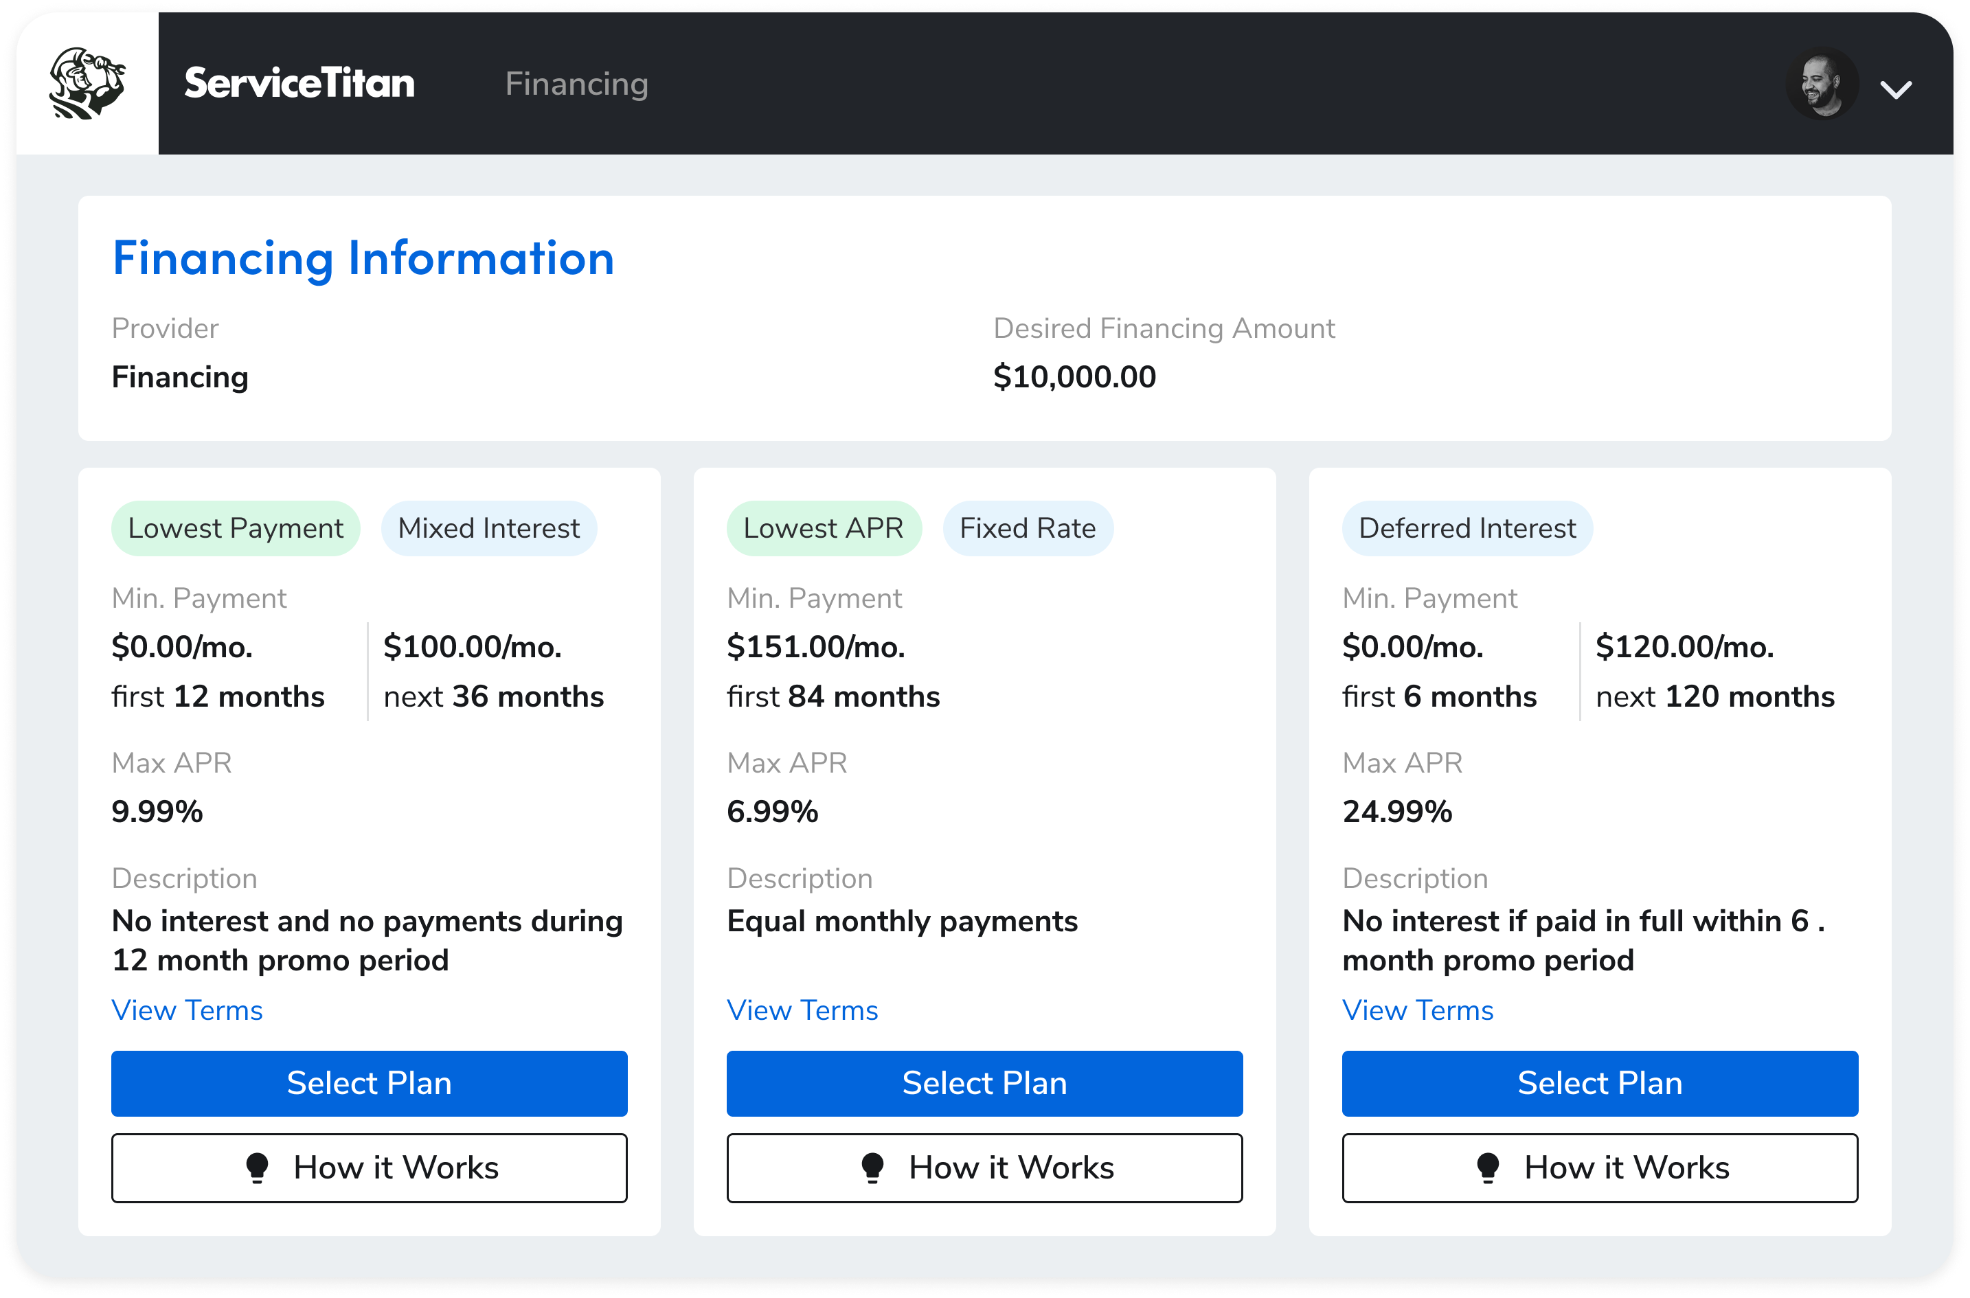
Task: View Terms of the Deferred Interest plan
Action: [1417, 1010]
